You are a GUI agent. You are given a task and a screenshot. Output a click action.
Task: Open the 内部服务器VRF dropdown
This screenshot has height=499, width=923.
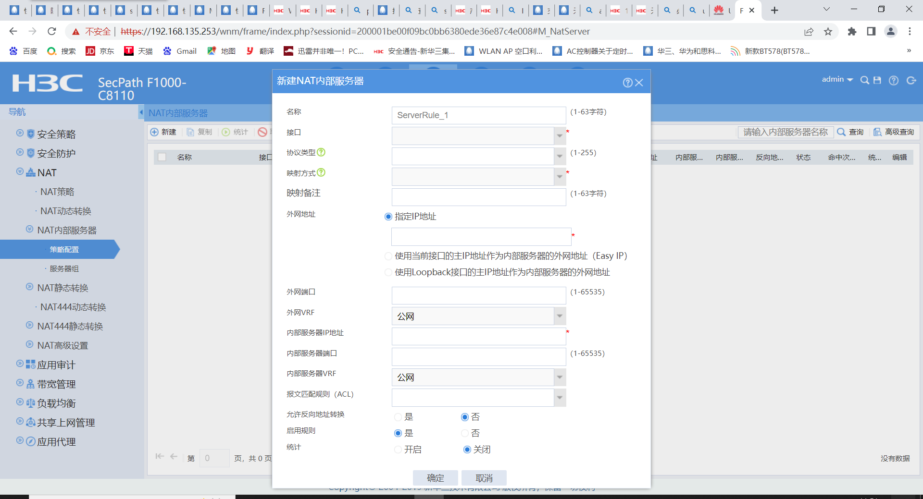tap(560, 377)
